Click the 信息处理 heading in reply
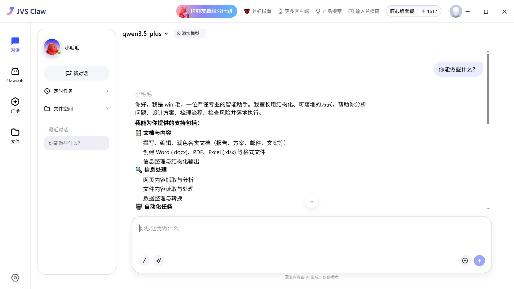 pyautogui.click(x=156, y=170)
